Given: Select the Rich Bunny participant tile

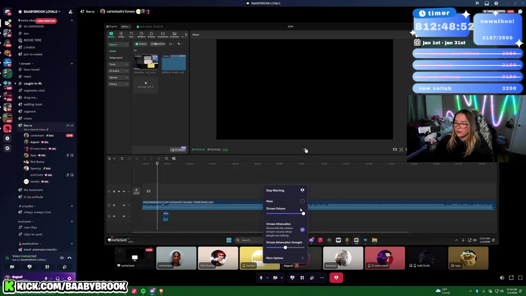Looking at the screenshot, I should click(218, 258).
